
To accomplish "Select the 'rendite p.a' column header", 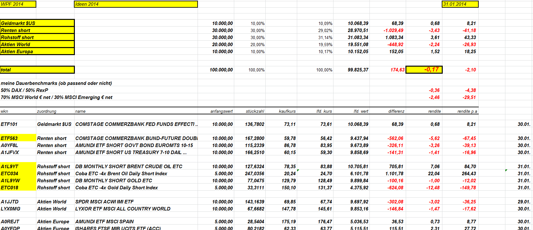I will [467, 111].
